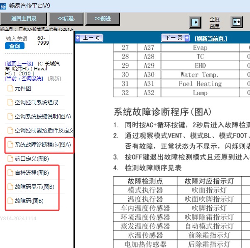Select the 吹面指示灯 table cell
Screen dimensions: 250x248
[209, 190]
